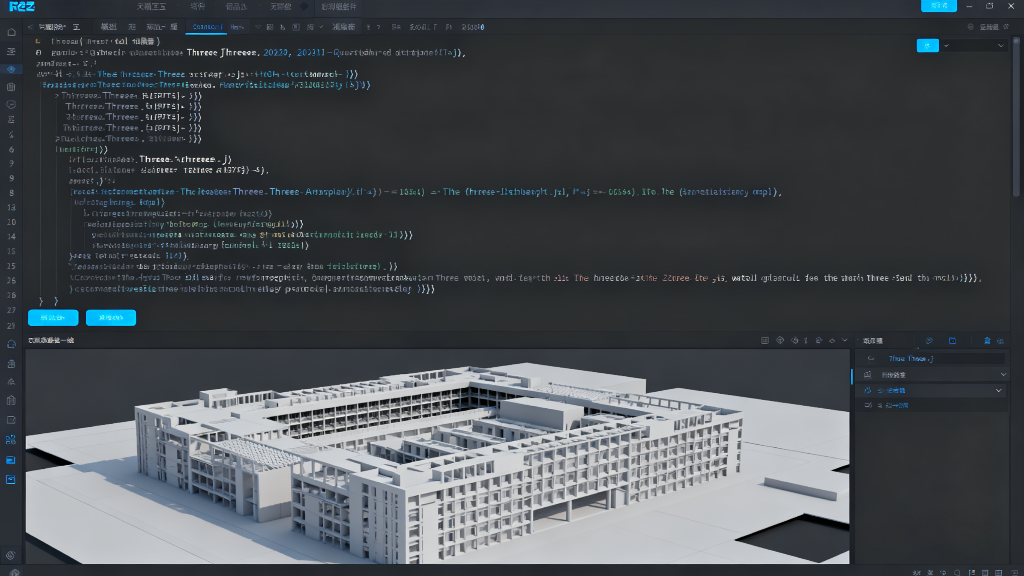The width and height of the screenshot is (1024, 576).
Task: Expand the viewport toolbar chevron dropdown
Action: [x=845, y=340]
